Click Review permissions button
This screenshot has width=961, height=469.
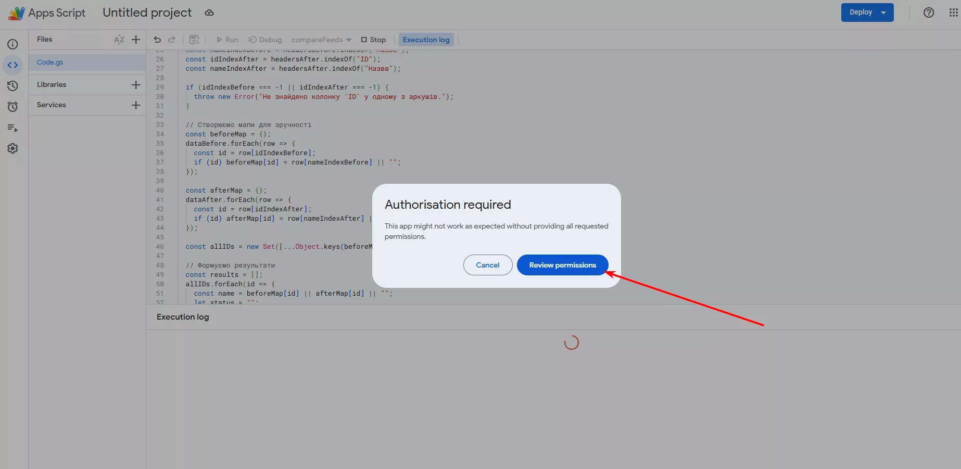[x=562, y=265]
